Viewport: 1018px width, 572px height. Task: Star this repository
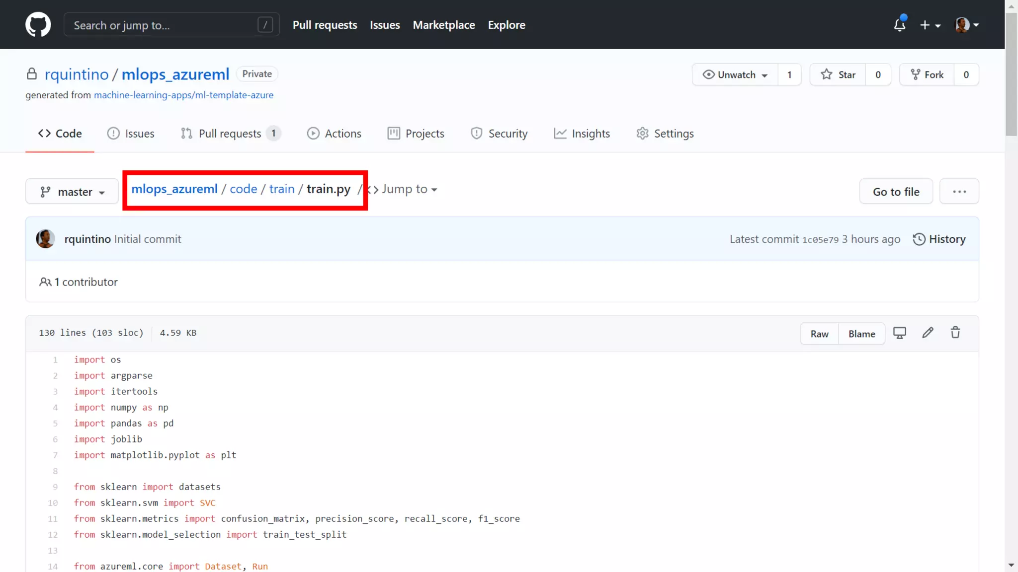838,74
